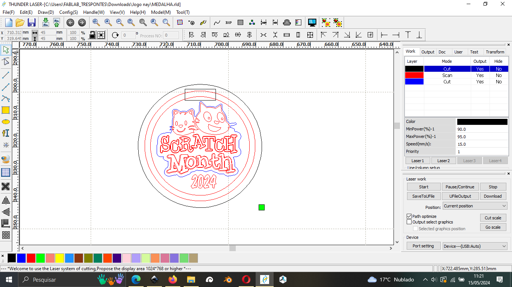Open the Position dropdown showing Current position

point(475,206)
